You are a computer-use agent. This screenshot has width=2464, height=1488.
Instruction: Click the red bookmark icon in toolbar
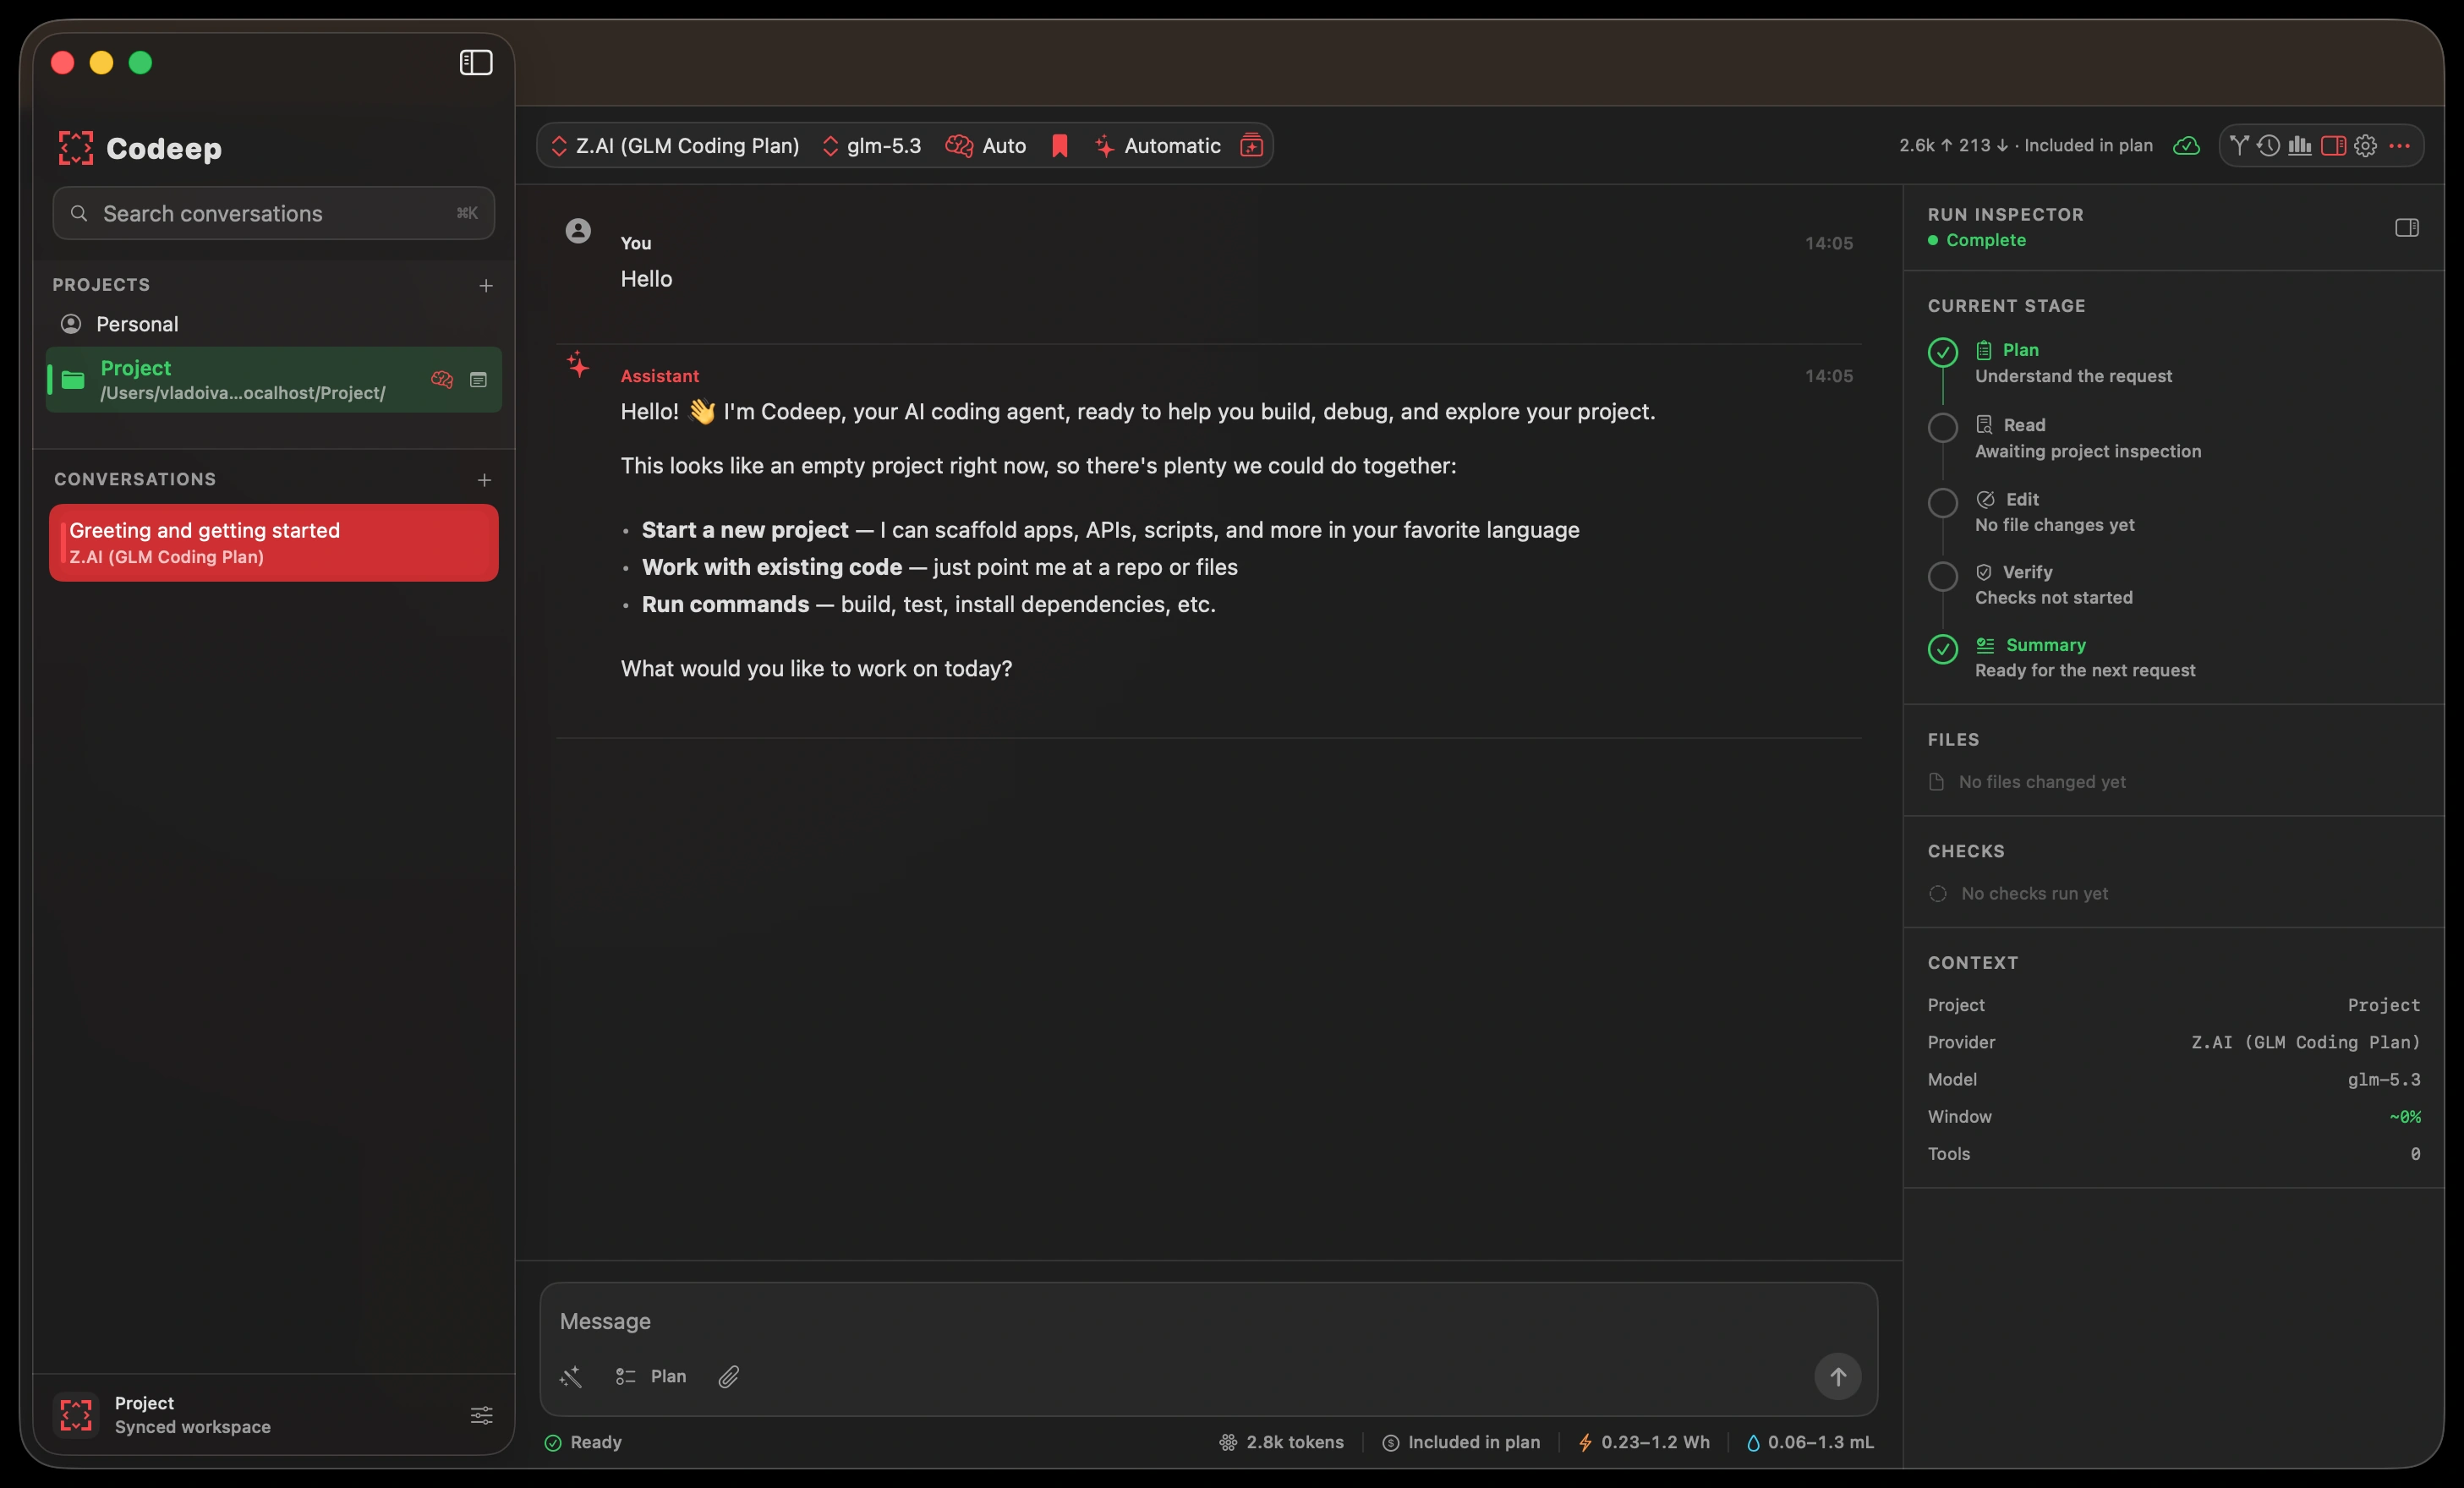click(1060, 146)
